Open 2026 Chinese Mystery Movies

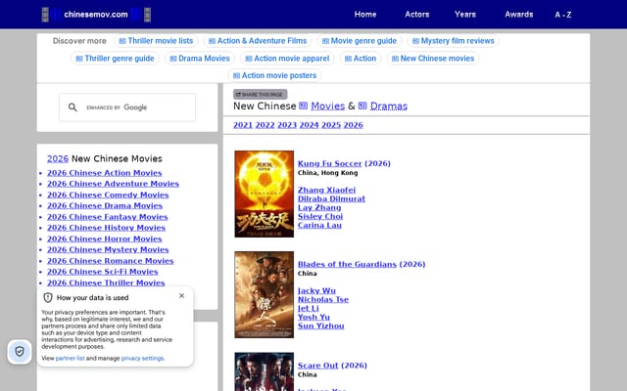pyautogui.click(x=108, y=250)
